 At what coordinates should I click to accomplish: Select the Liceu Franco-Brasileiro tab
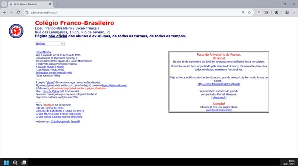[31, 4]
